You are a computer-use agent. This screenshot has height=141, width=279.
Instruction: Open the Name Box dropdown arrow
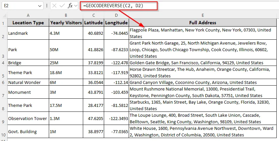click(x=40, y=6)
